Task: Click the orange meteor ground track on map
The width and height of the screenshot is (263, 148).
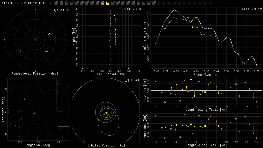Action: [x=34, y=113]
